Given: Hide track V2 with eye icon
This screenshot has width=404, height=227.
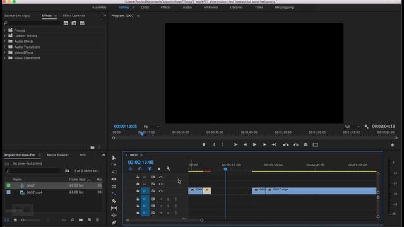Looking at the screenshot, I should click(x=161, y=184).
